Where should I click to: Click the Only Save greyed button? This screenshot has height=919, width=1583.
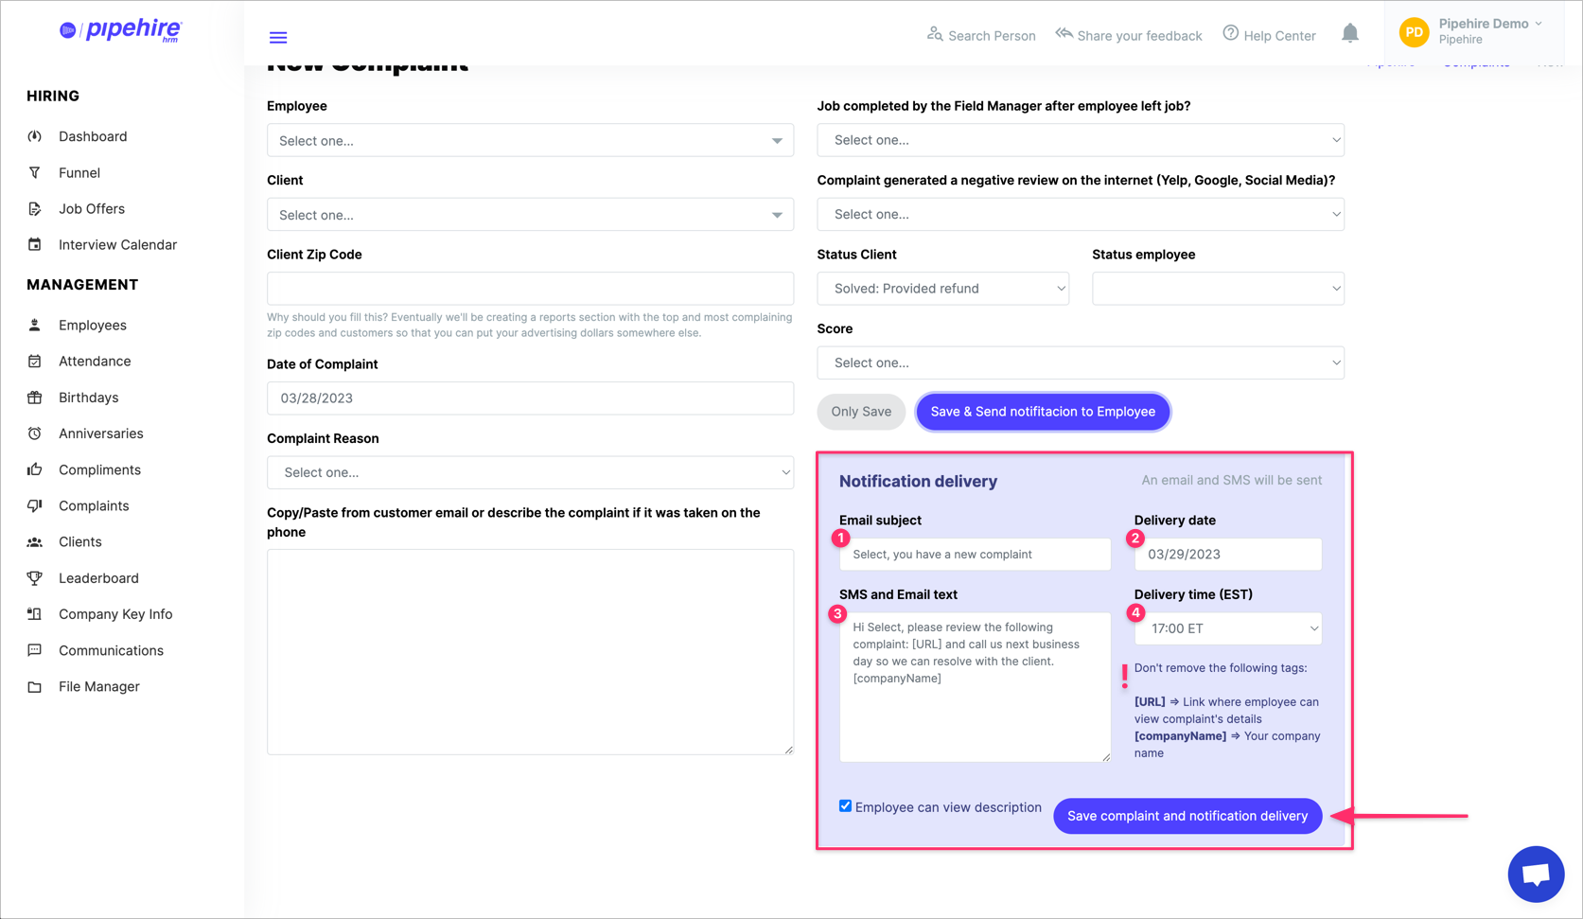pyautogui.click(x=860, y=412)
